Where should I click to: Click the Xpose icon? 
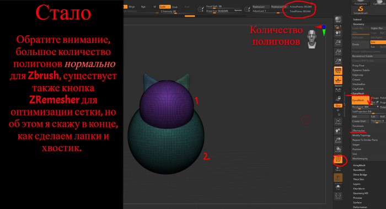[338, 196]
